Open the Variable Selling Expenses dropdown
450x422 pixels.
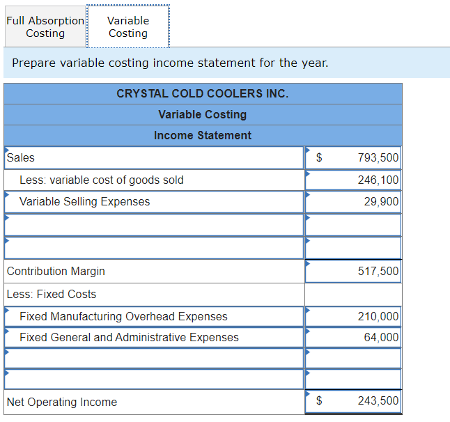click(x=154, y=202)
